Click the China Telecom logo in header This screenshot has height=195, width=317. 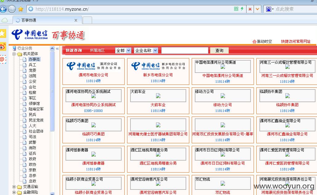coord(30,34)
